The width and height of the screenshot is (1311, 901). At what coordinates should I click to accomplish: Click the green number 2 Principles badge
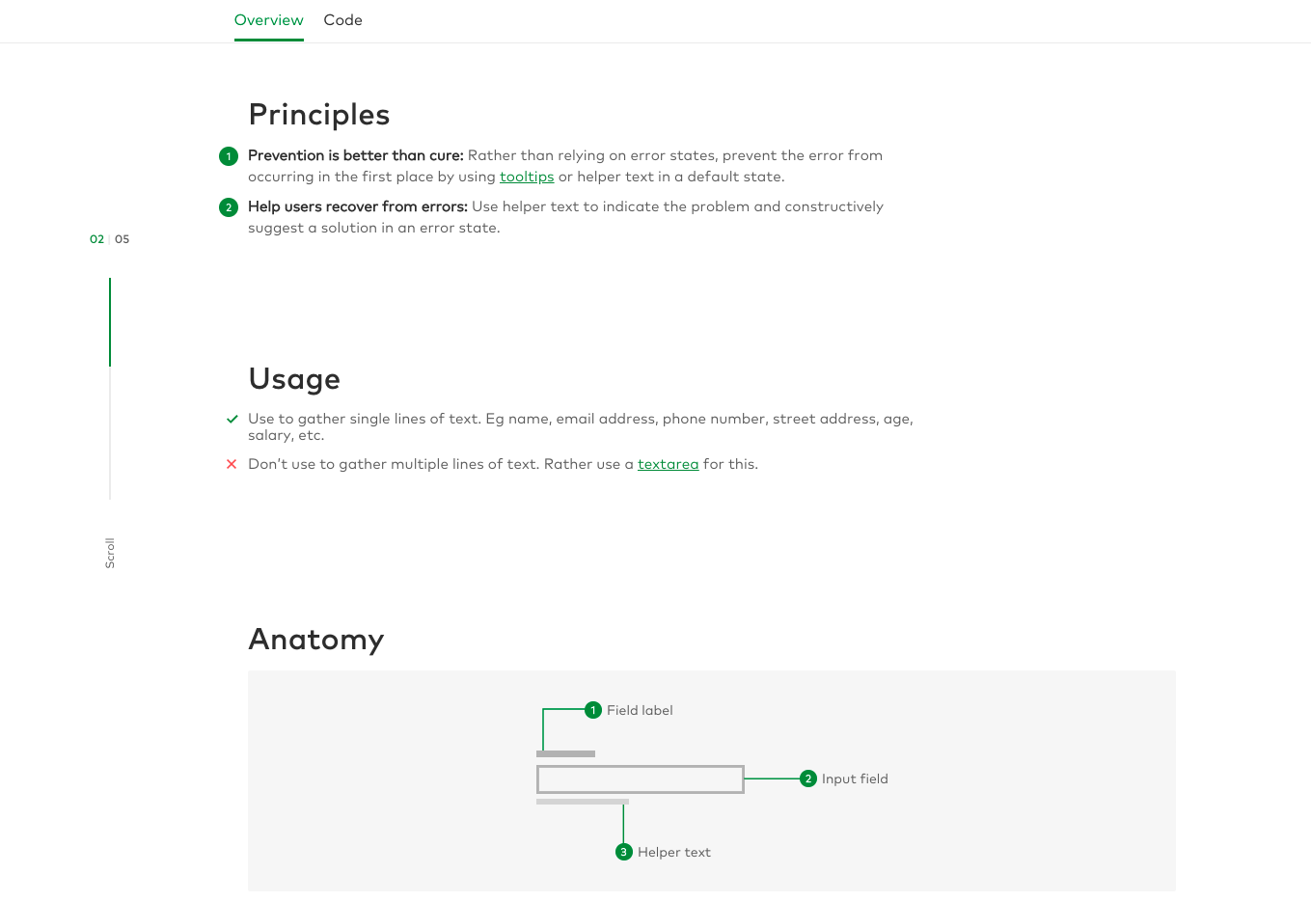(x=229, y=207)
